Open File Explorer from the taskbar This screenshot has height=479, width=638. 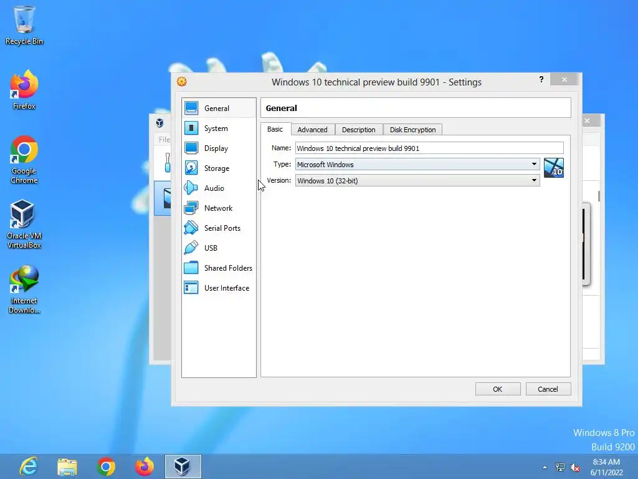[67, 467]
